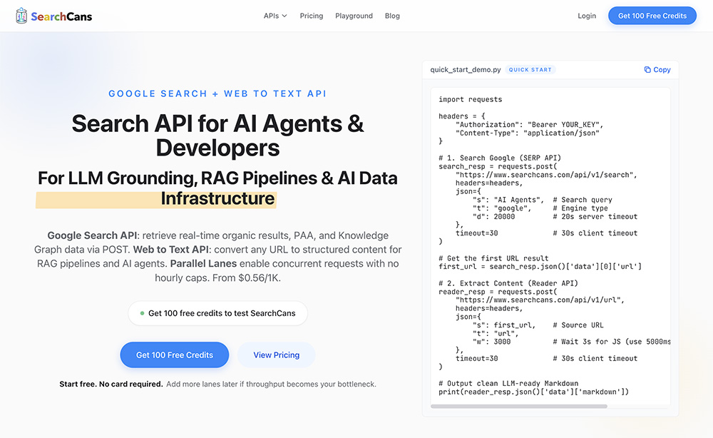This screenshot has height=438, width=713.
Task: Expand the APIs dropdown menu
Action: tap(275, 16)
